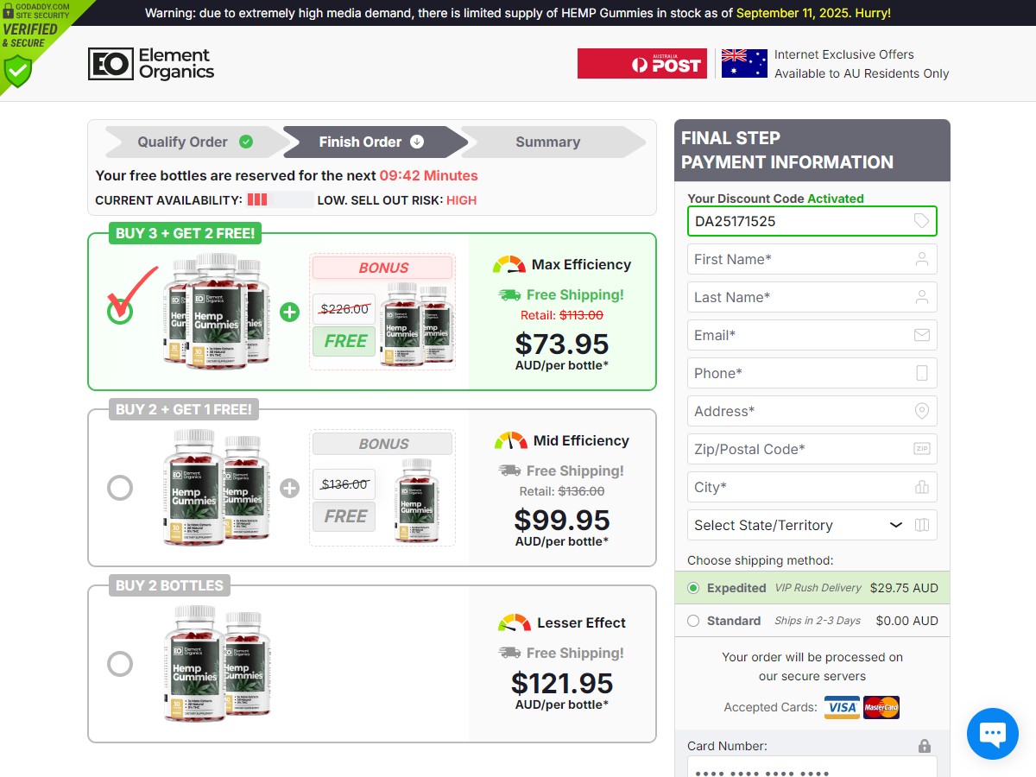Click the Card Number input field
Screen dimensions: 1036x777
812,768
